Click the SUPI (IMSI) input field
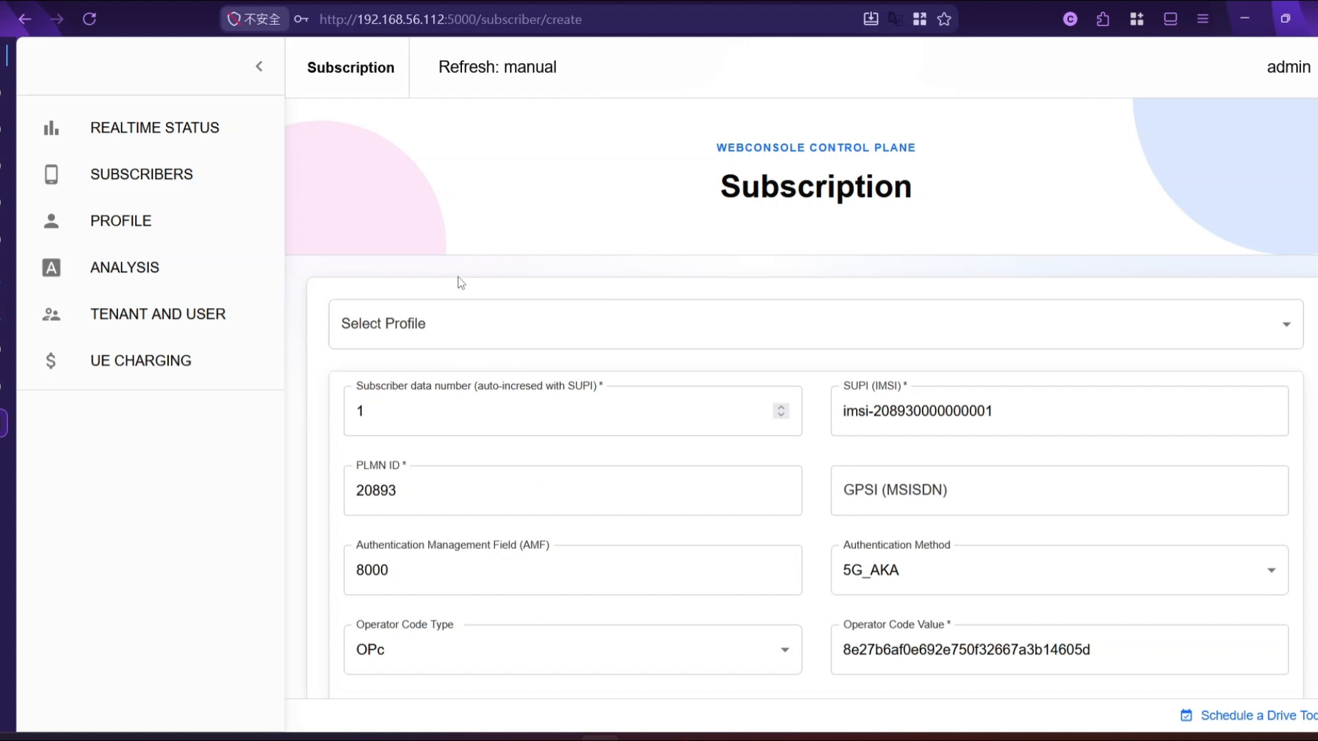 point(1059,411)
